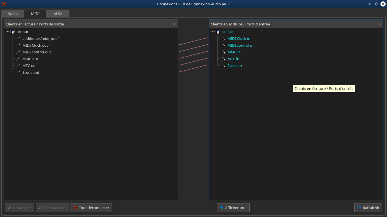387x217 pixels.
Task: Select the ardour input client row
Action: pos(296,32)
